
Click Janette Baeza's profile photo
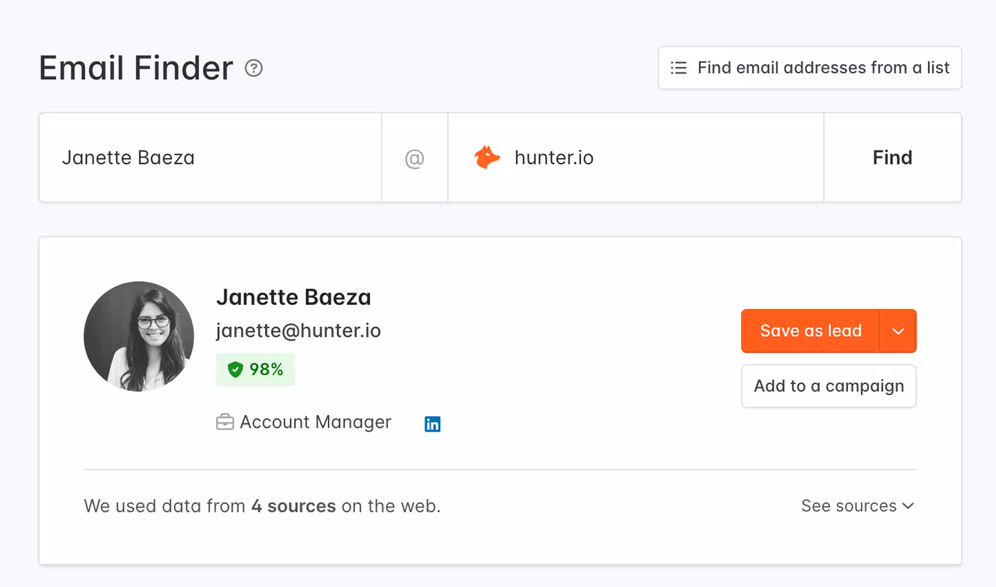(139, 336)
